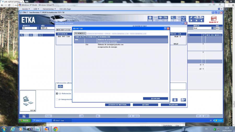Select the OTROS tab
This screenshot has height=132, width=235.
(108, 34)
